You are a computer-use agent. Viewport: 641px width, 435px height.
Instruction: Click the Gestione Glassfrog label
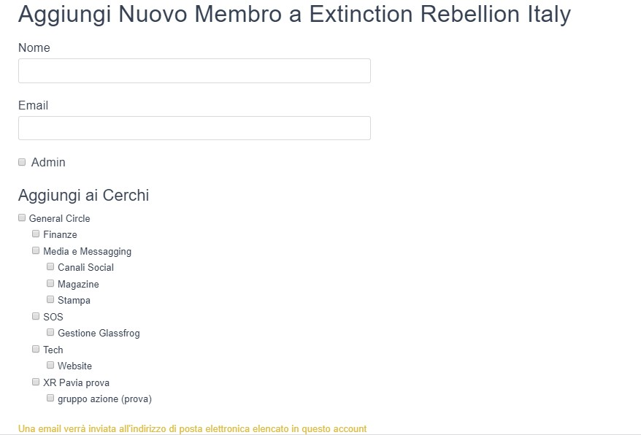99,334
